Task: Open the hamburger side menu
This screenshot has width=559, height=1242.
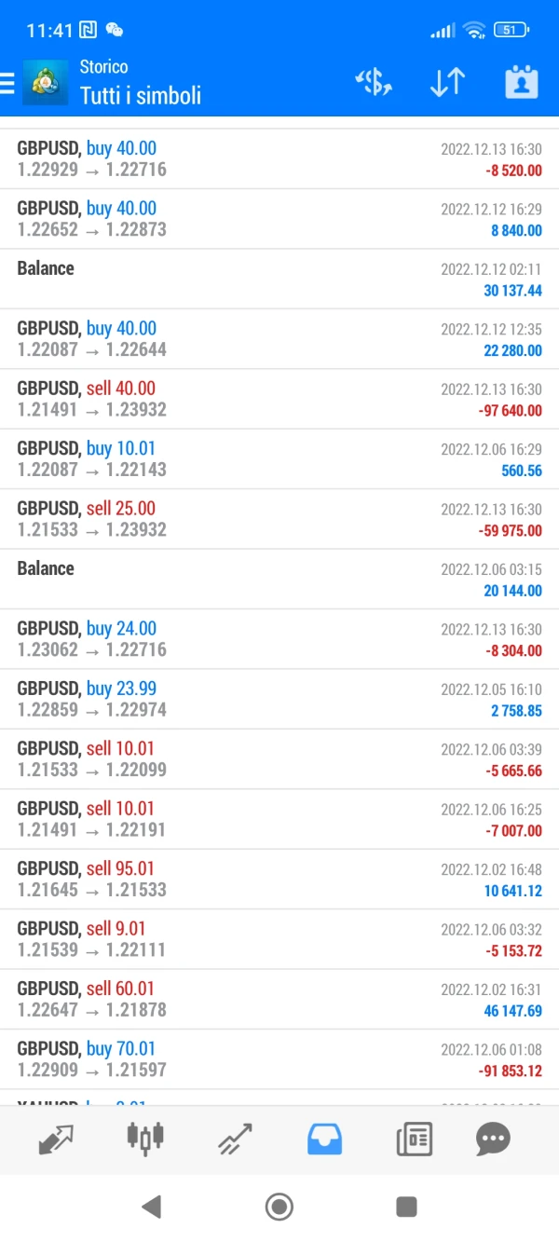Action: point(7,83)
